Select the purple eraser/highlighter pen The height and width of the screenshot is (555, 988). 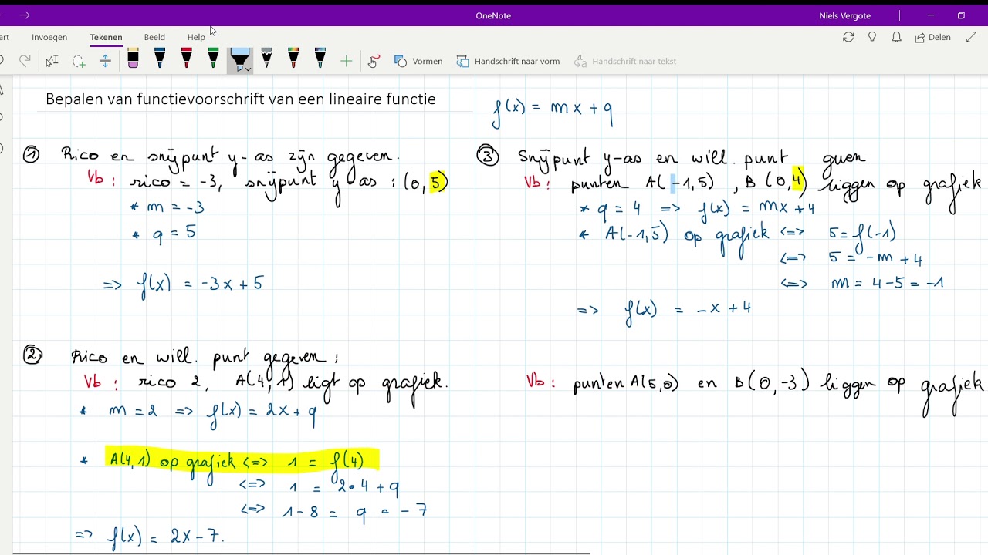[x=133, y=59]
